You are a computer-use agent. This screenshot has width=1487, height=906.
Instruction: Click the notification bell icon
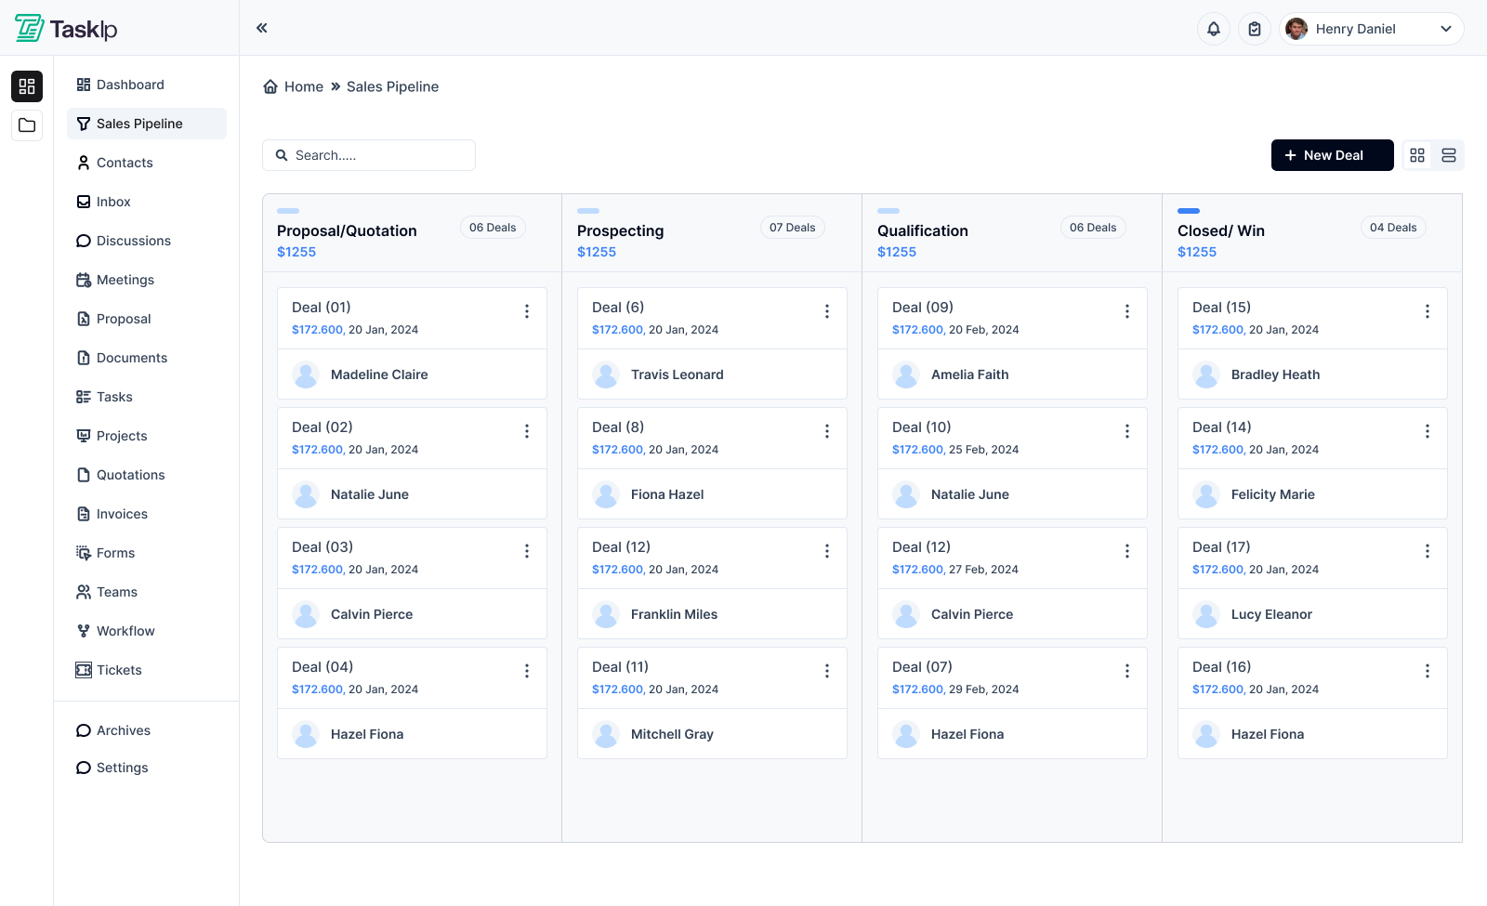1214,29
